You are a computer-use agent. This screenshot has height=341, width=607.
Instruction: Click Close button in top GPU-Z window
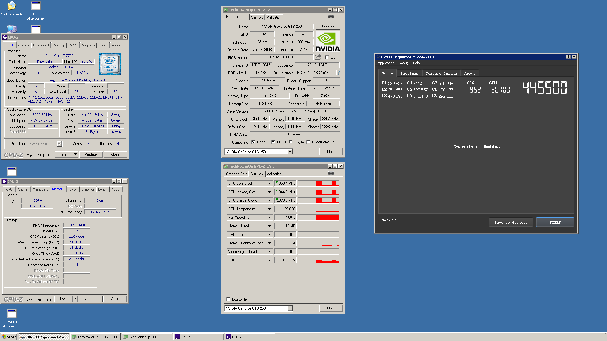(331, 152)
